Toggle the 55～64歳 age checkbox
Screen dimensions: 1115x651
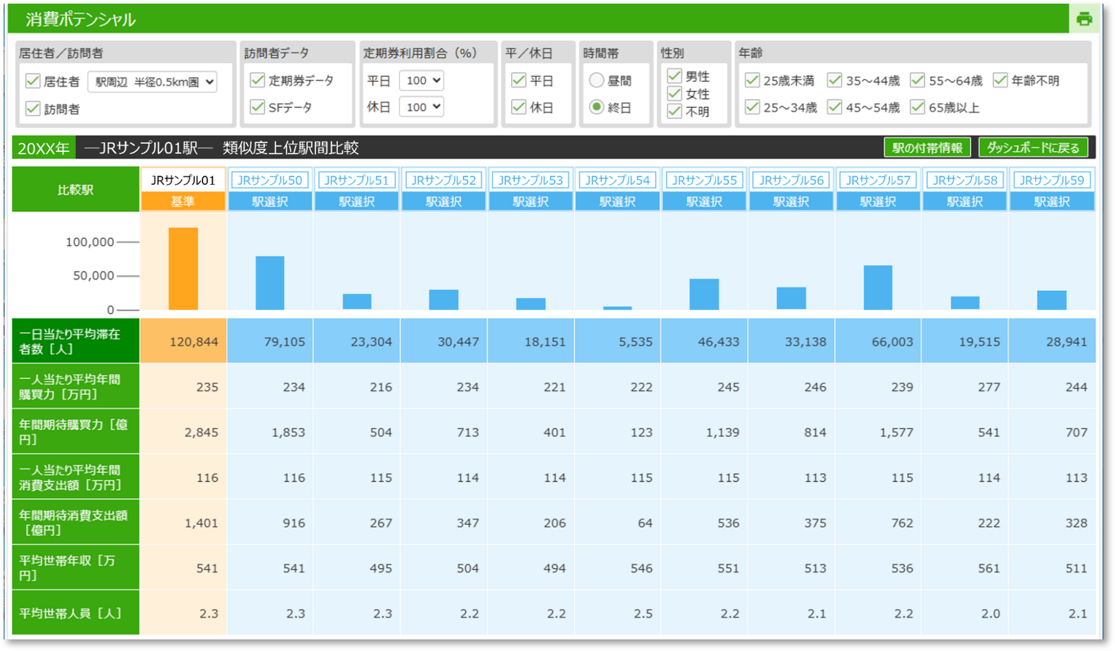(x=917, y=80)
